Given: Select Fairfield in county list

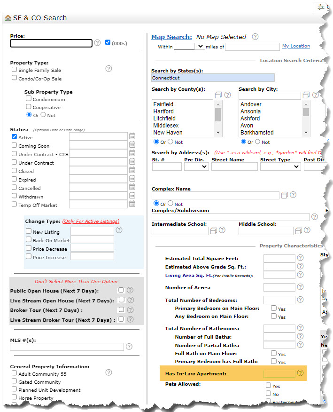Looking at the screenshot, I should click(x=184, y=104).
